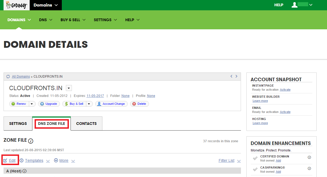Switch to the CONTACTS tab
Screen dimensions: 327x177
coord(86,124)
